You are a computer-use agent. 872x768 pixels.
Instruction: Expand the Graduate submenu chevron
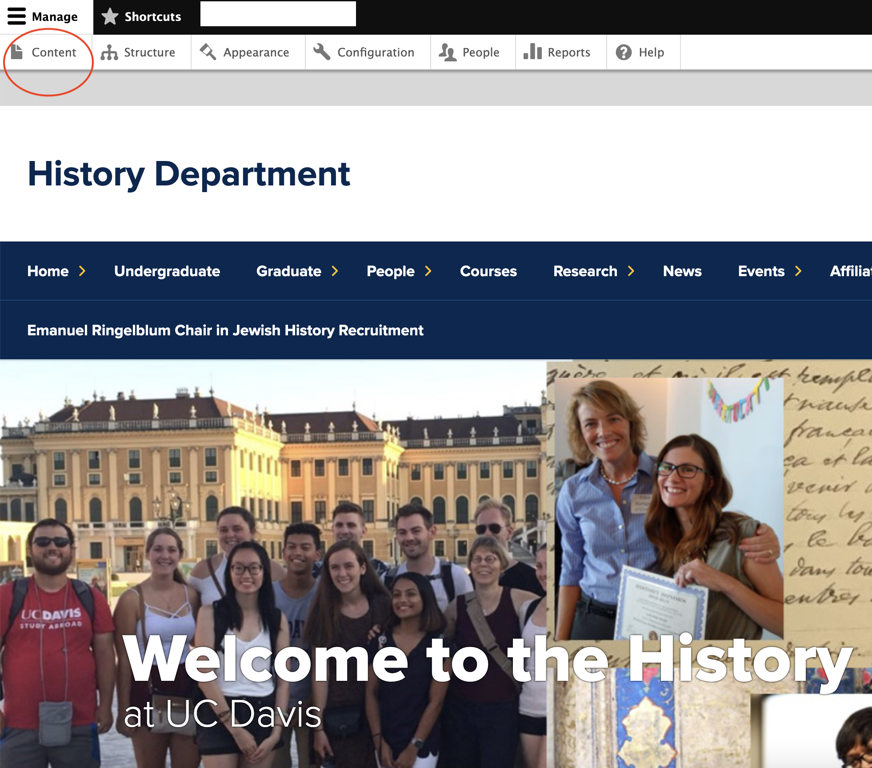(335, 271)
